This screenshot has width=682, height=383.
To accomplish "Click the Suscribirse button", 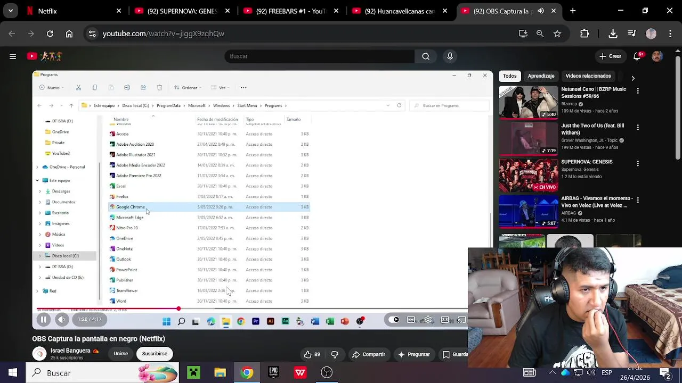I will pyautogui.click(x=155, y=354).
